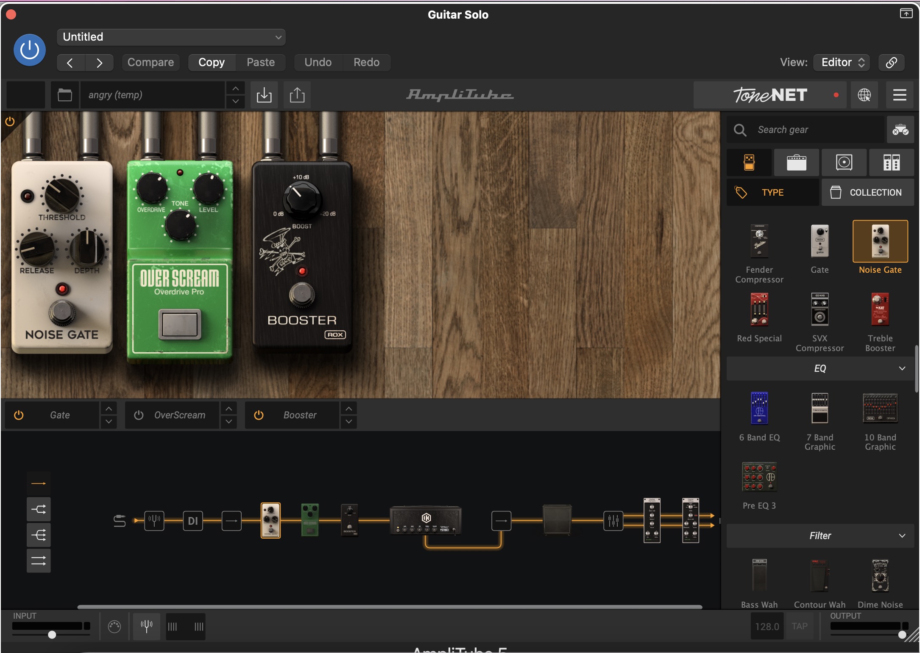Image resolution: width=920 pixels, height=653 pixels.
Task: Click the Booster pedal BOOST knob
Action: coord(301,199)
